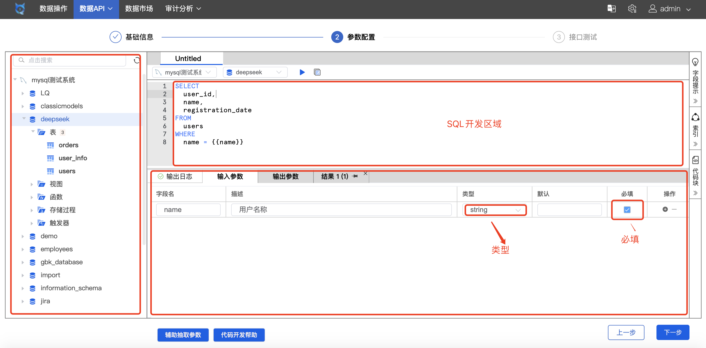Uncheck the 必填 checkbox for the name parameter
This screenshot has width=706, height=348.
(x=627, y=210)
